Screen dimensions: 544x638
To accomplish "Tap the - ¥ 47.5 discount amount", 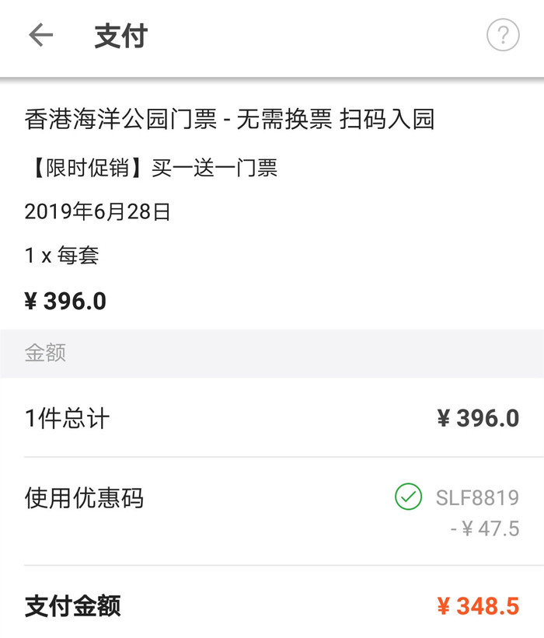I will tap(484, 529).
